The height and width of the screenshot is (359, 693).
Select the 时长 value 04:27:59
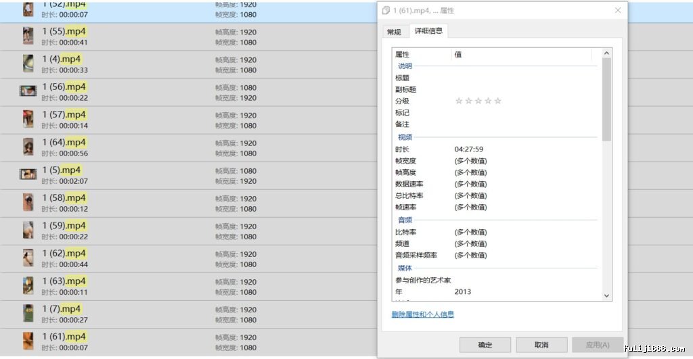[x=468, y=149]
